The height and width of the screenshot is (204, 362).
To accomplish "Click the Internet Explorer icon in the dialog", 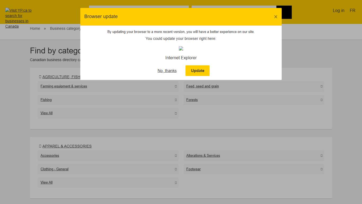I will 181,48.
